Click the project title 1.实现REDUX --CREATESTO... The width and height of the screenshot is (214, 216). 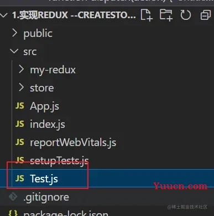pyautogui.click(x=74, y=15)
